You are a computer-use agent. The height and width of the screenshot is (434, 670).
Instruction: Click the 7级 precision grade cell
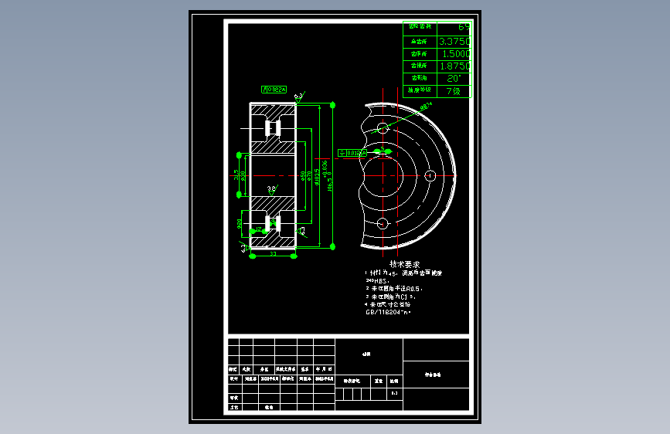tap(454, 91)
